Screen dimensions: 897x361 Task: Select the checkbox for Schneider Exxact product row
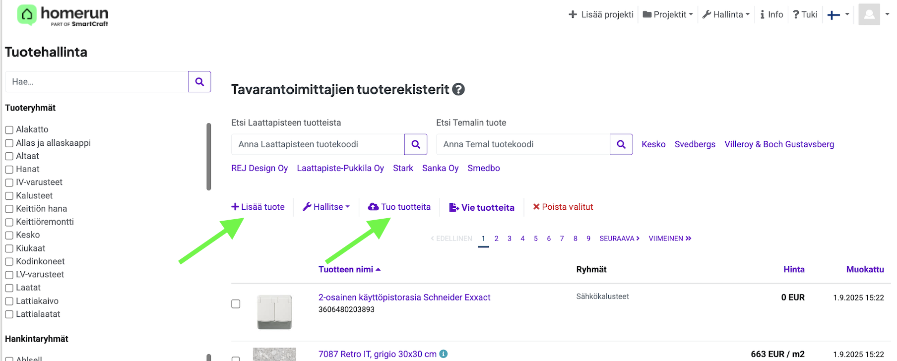pyautogui.click(x=236, y=304)
